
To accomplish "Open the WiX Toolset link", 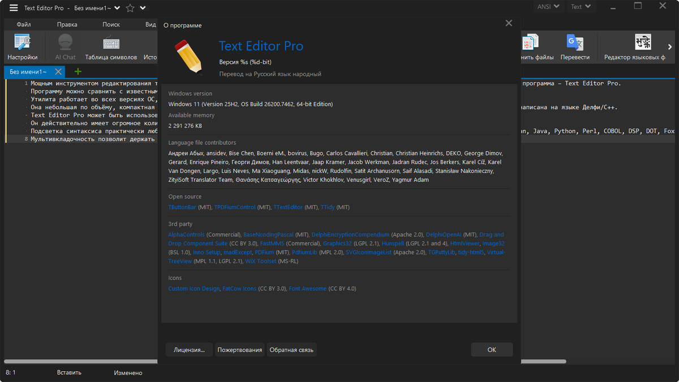I will tap(261, 261).
